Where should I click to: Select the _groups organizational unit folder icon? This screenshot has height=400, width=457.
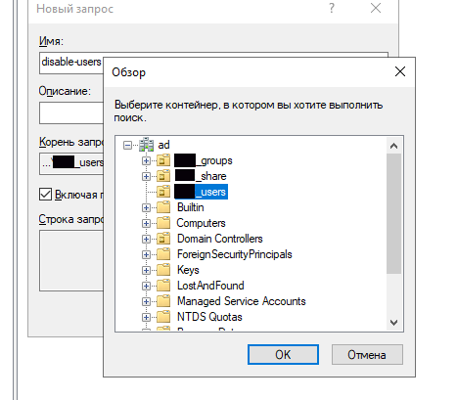pos(163,160)
